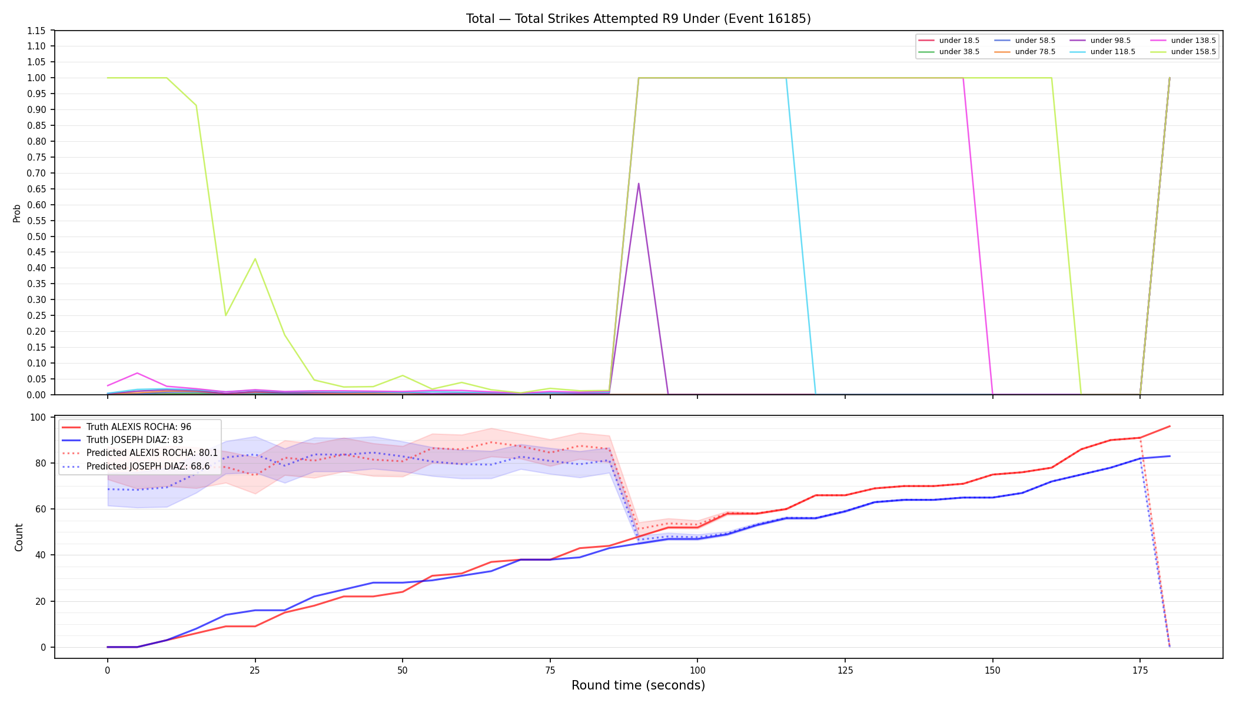Viewport: 1236px width, 706px height.
Task: Select the 'under 118.5' legend entry
Action: click(x=1102, y=52)
